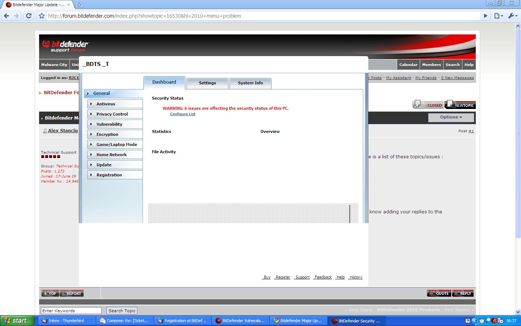Open the forum Calendar menu
Viewport: 521px width, 326px height.
coord(408,64)
